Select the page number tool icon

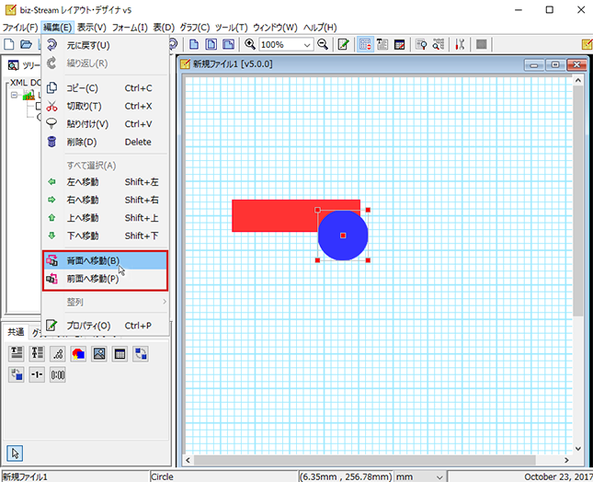point(37,375)
